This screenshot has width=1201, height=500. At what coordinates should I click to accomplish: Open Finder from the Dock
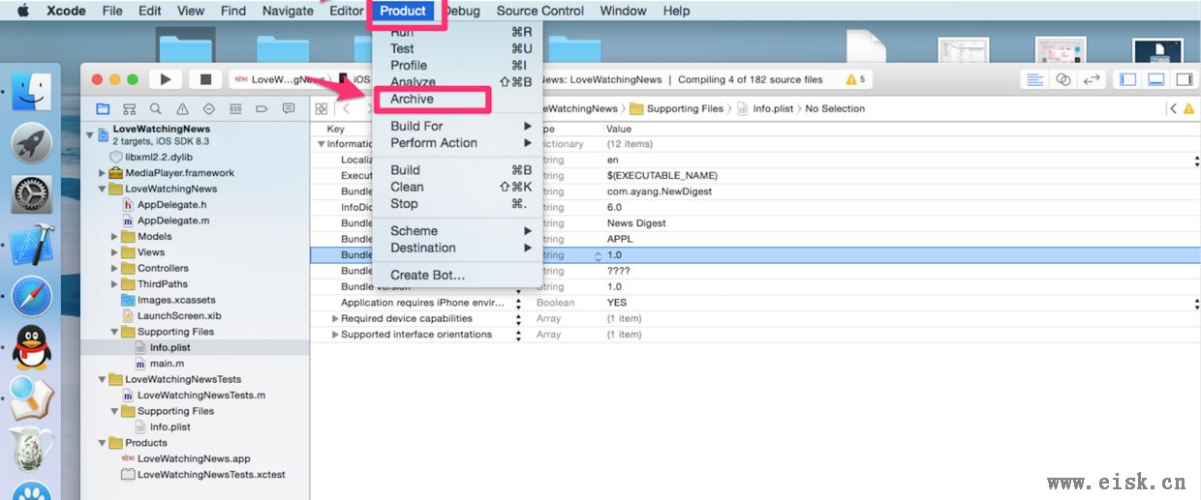32,92
